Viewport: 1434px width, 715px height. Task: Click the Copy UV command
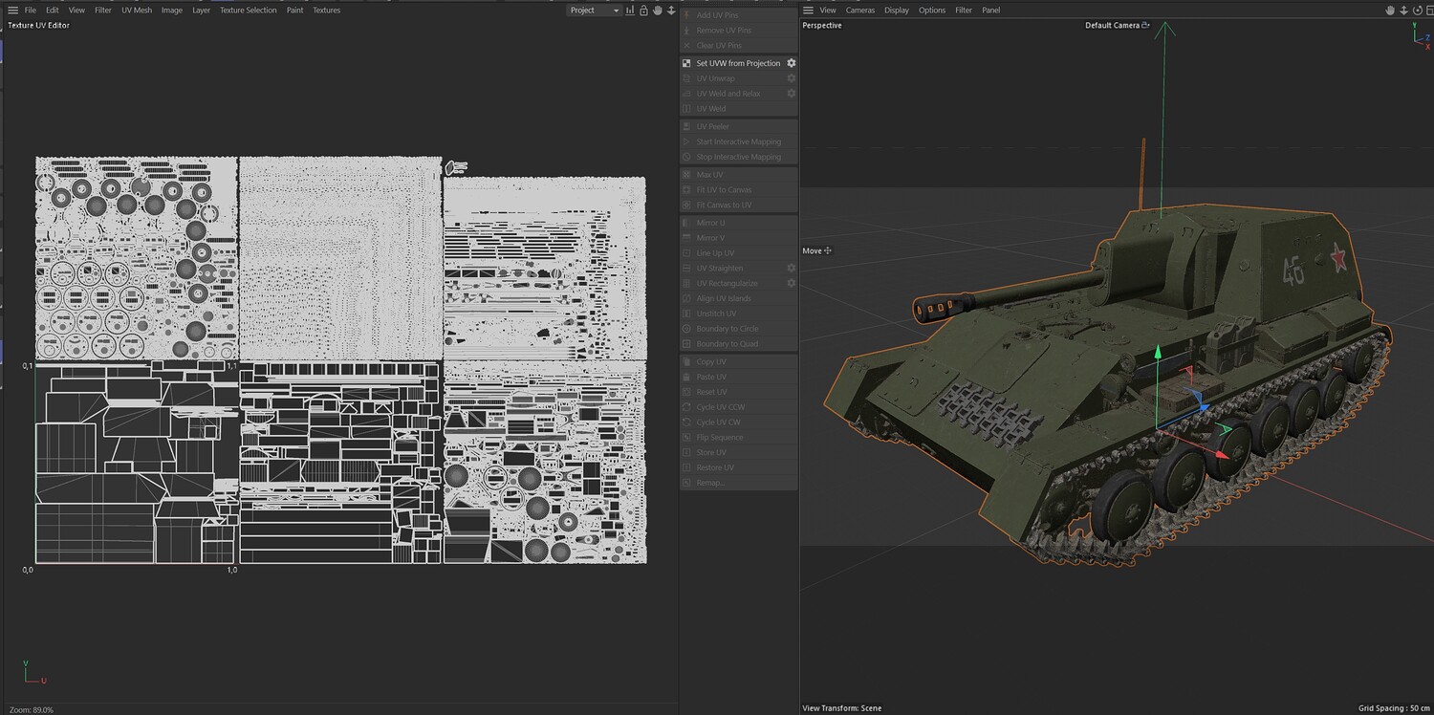[x=738, y=362]
